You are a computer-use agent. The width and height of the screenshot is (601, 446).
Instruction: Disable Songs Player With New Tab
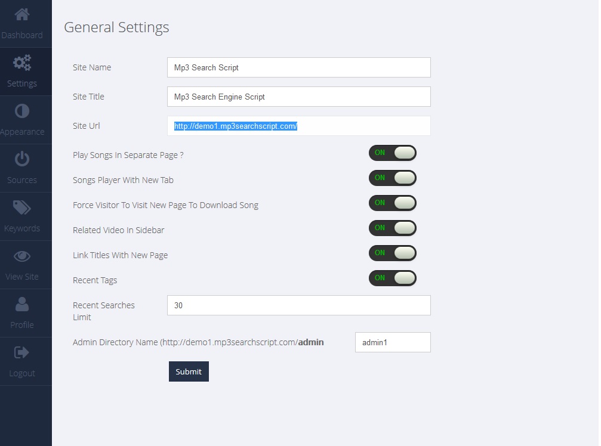click(392, 178)
